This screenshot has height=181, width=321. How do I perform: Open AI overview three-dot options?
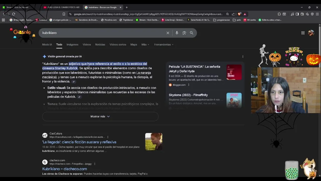point(243,57)
